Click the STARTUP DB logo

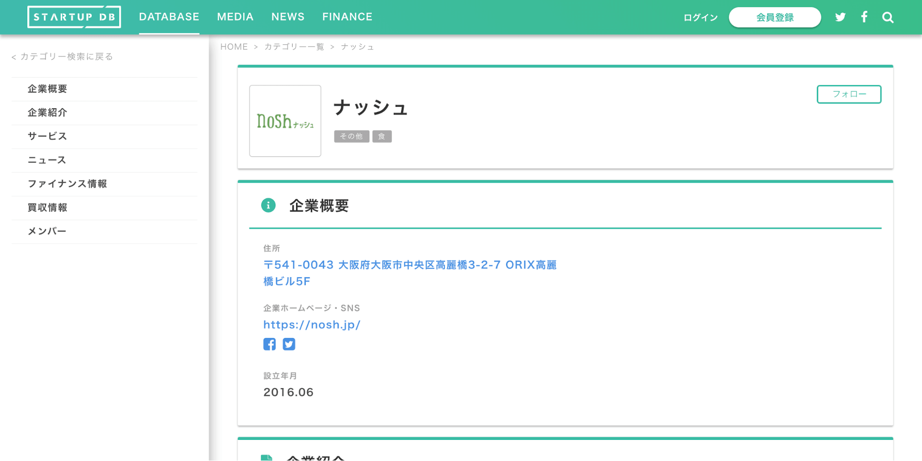coord(74,17)
